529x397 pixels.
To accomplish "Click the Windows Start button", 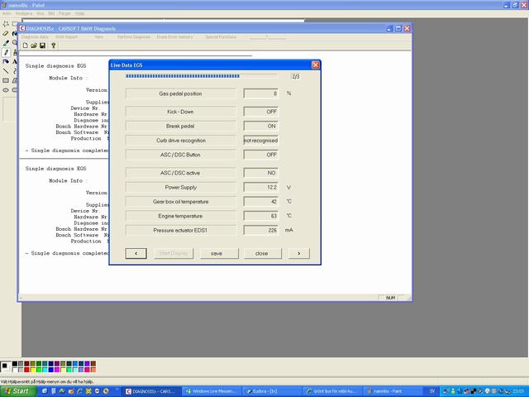I will click(x=17, y=391).
